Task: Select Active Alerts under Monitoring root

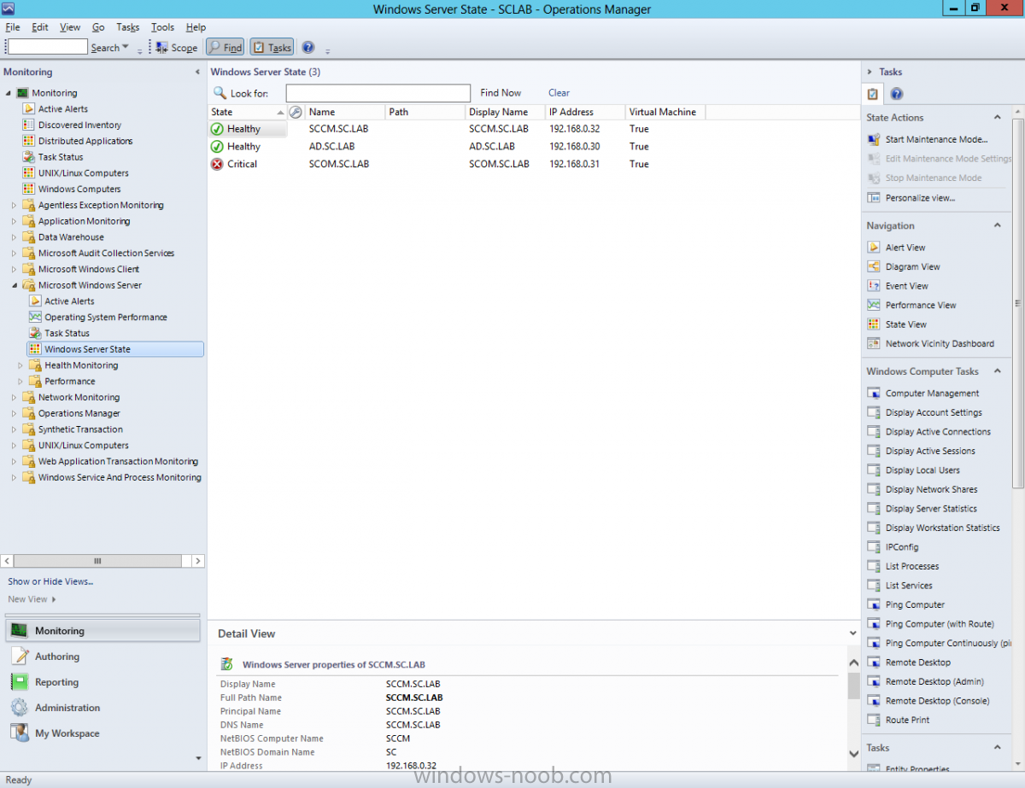Action: pyautogui.click(x=62, y=109)
